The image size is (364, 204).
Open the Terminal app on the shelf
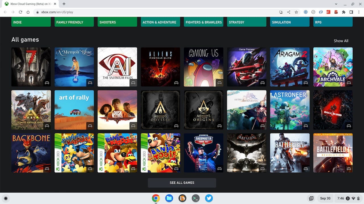point(196,198)
